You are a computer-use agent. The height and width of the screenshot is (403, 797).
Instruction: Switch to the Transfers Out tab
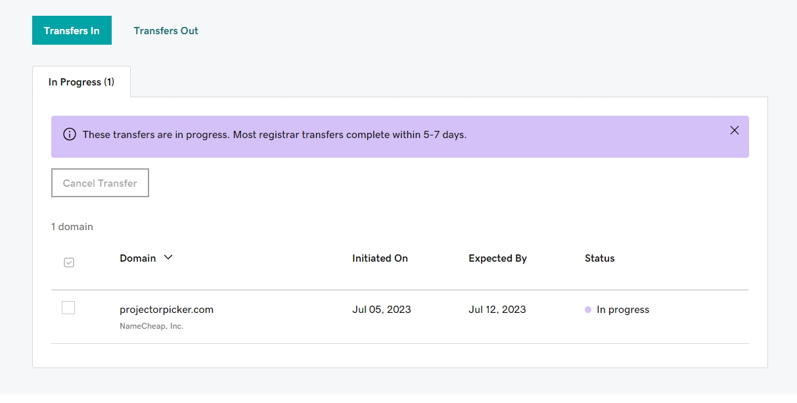[166, 31]
